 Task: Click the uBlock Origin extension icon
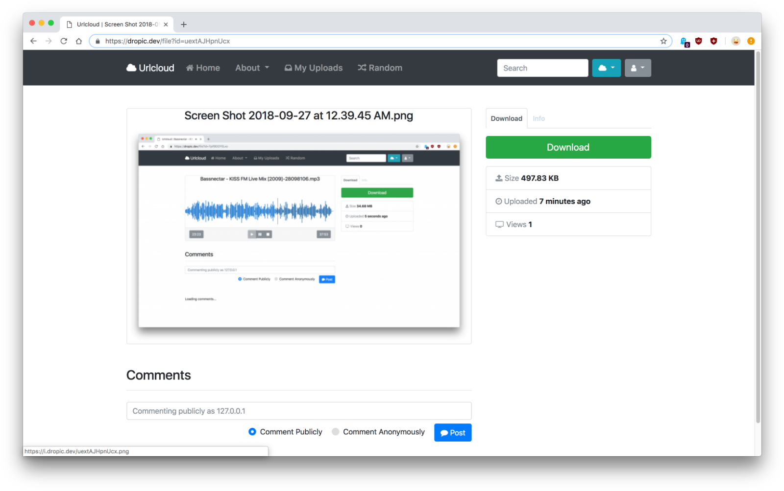pyautogui.click(x=699, y=41)
